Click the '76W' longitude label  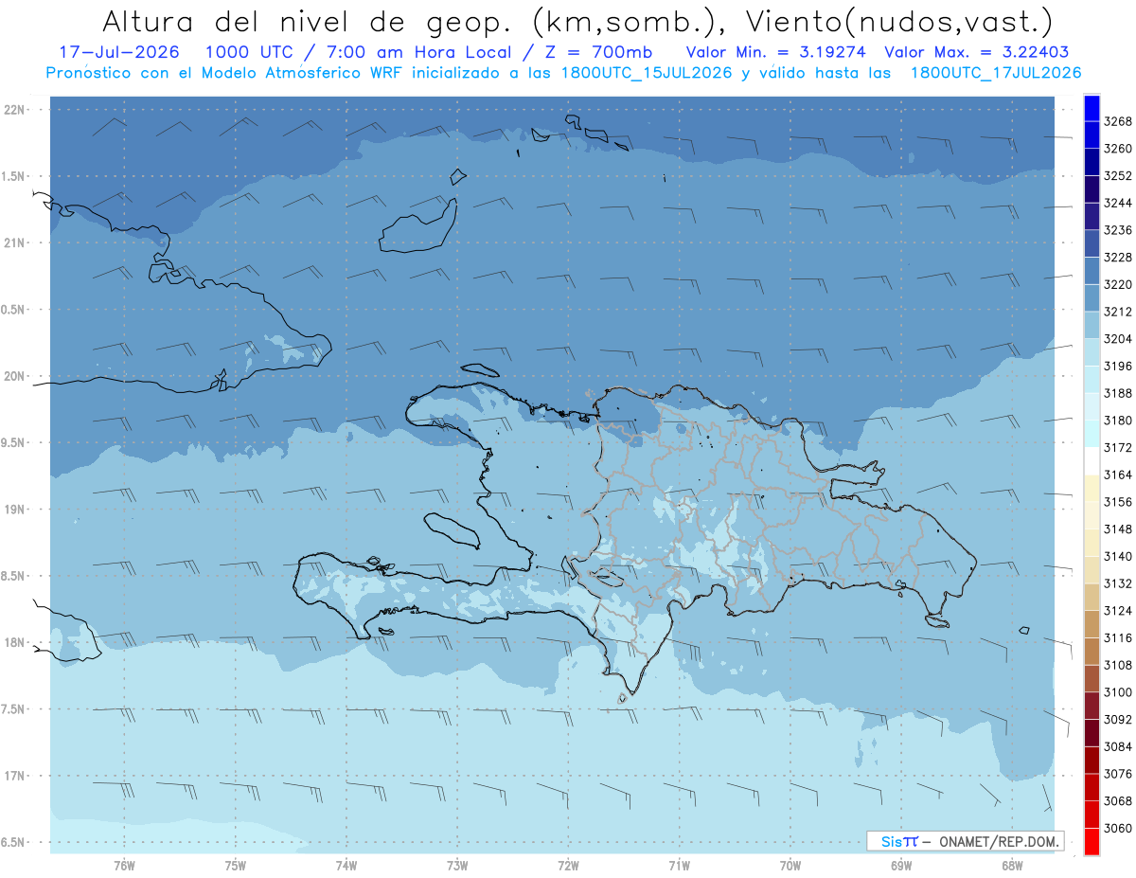pos(124,865)
